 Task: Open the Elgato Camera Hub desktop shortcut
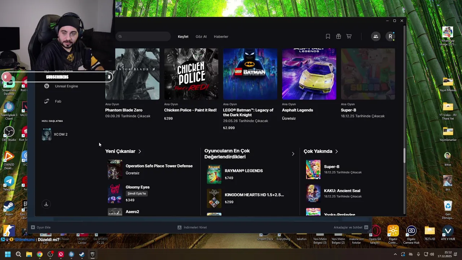point(411,234)
